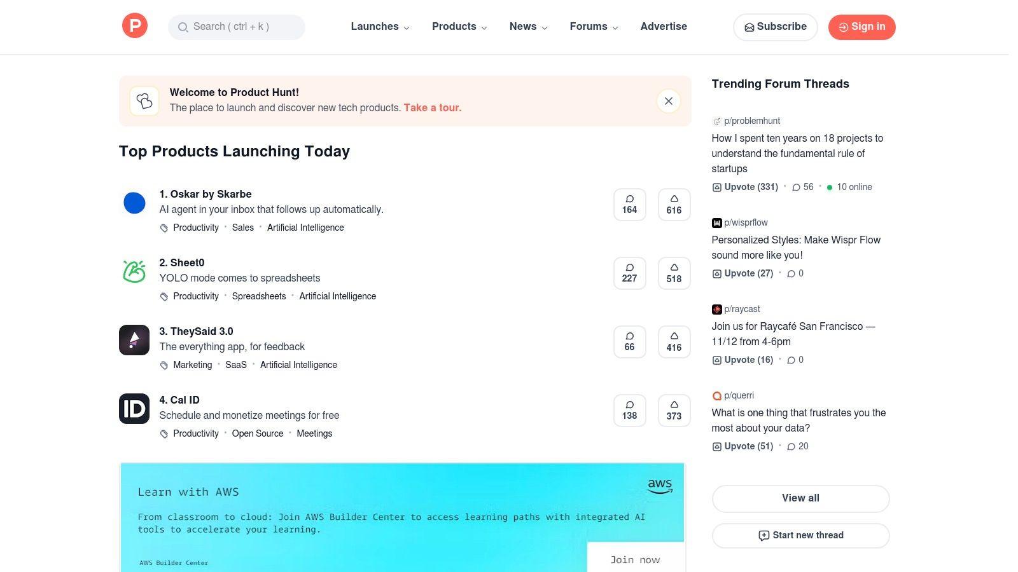The image size is (1018, 572).
Task: Open the TheySaid 3.0 title link
Action: pyautogui.click(x=197, y=332)
